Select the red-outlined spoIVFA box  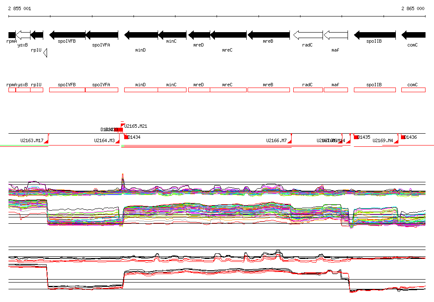pos(102,90)
